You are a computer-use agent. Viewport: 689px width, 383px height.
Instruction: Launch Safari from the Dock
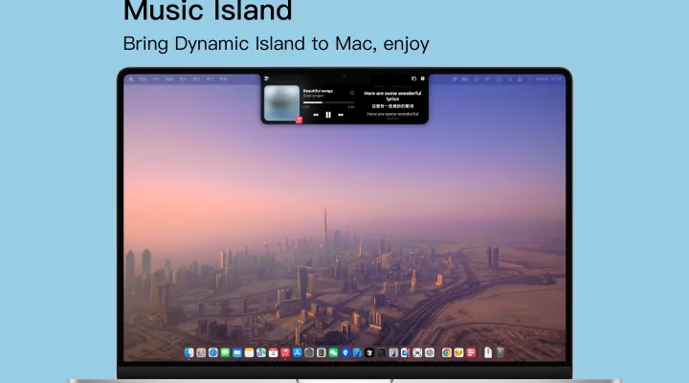[x=213, y=352]
